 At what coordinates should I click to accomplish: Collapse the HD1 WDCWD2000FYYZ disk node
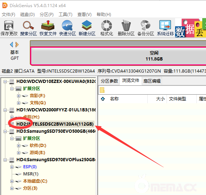(5, 110)
